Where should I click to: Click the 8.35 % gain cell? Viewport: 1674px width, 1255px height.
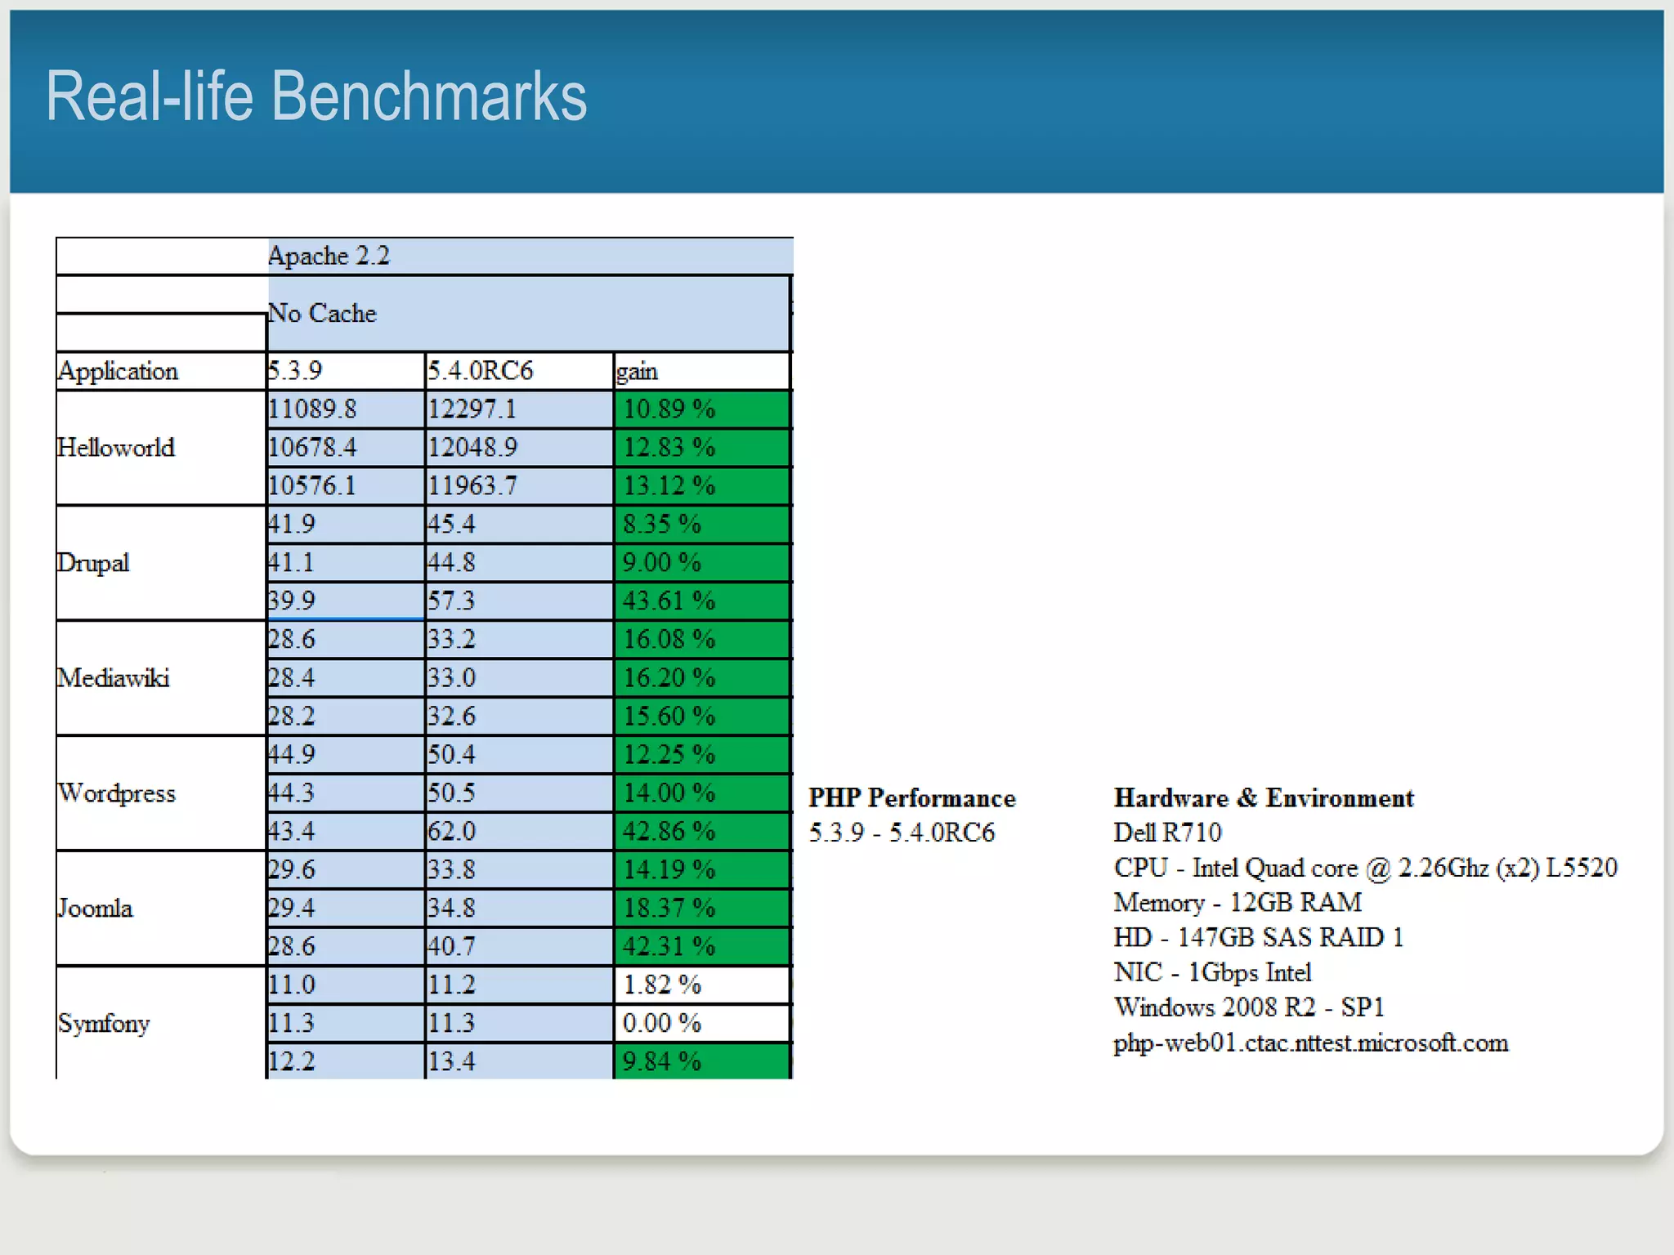click(x=702, y=525)
